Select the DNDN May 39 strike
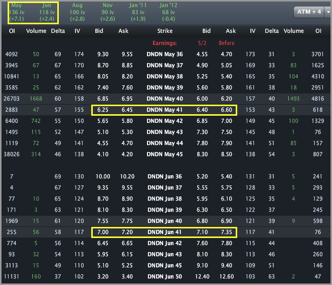The height and width of the screenshot is (285, 332). [165, 87]
